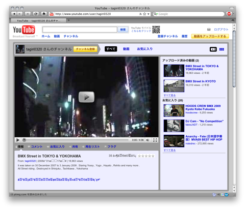The image size is (245, 209).
Task: Open the ホーム menu link
Action: click(x=46, y=36)
